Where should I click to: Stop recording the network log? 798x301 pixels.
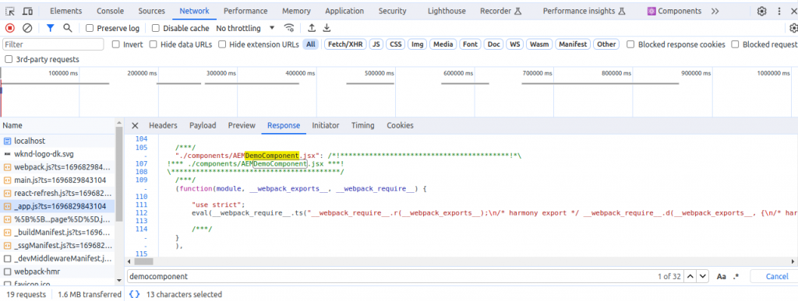[10, 28]
